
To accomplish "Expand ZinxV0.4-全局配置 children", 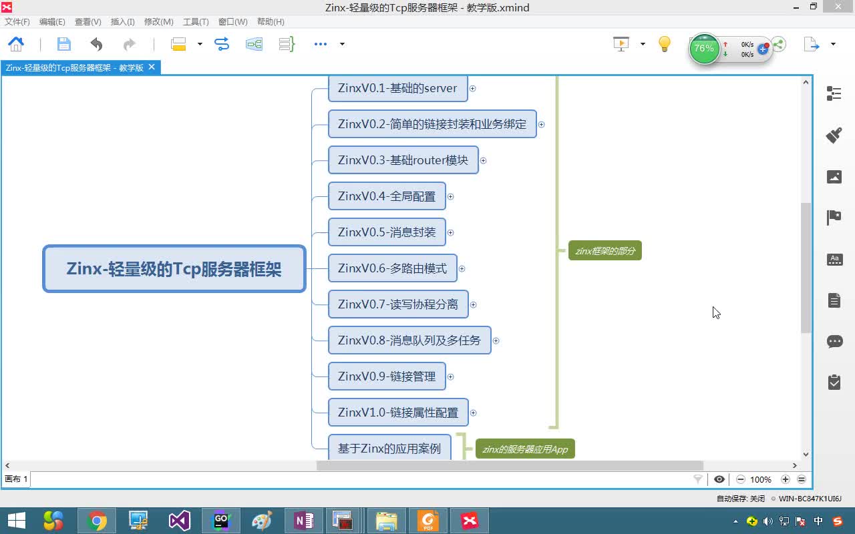I will [451, 196].
